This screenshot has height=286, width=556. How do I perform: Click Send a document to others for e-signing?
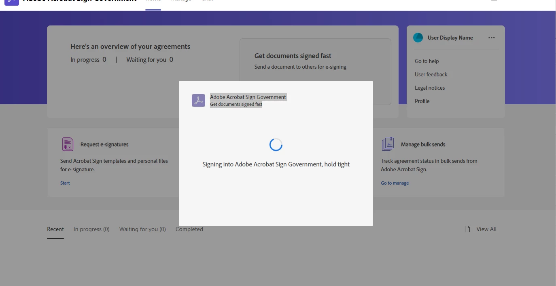pyautogui.click(x=300, y=67)
